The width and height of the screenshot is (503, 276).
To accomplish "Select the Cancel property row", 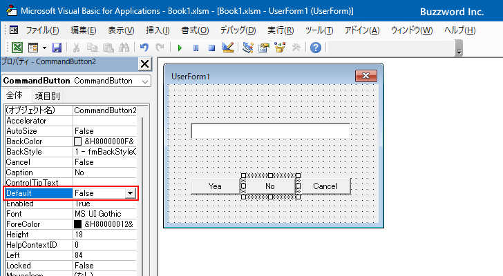I will 70,162.
